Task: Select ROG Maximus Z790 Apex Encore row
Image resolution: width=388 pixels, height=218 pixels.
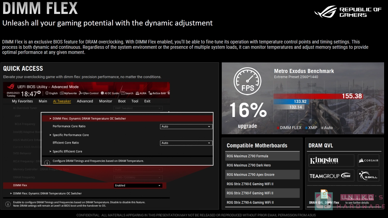Action: tap(263, 175)
